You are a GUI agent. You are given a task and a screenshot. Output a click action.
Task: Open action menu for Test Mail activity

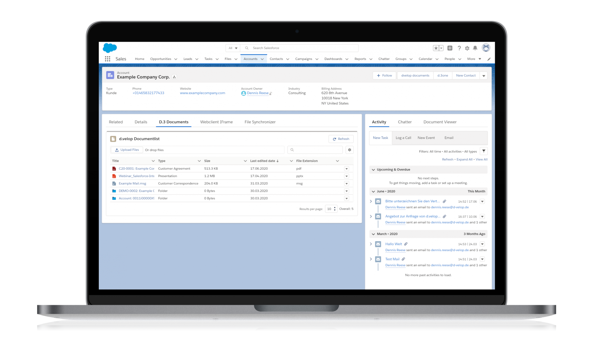click(482, 259)
